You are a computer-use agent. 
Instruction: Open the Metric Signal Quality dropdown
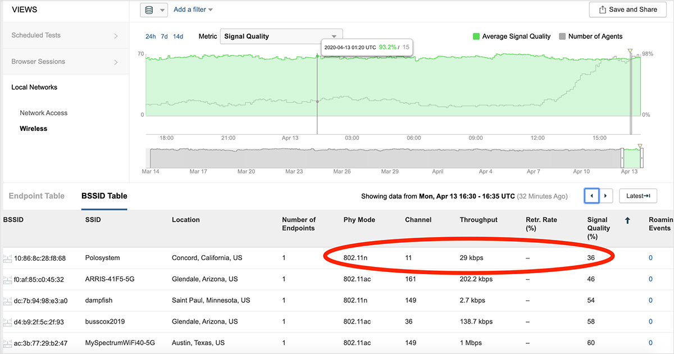(281, 37)
